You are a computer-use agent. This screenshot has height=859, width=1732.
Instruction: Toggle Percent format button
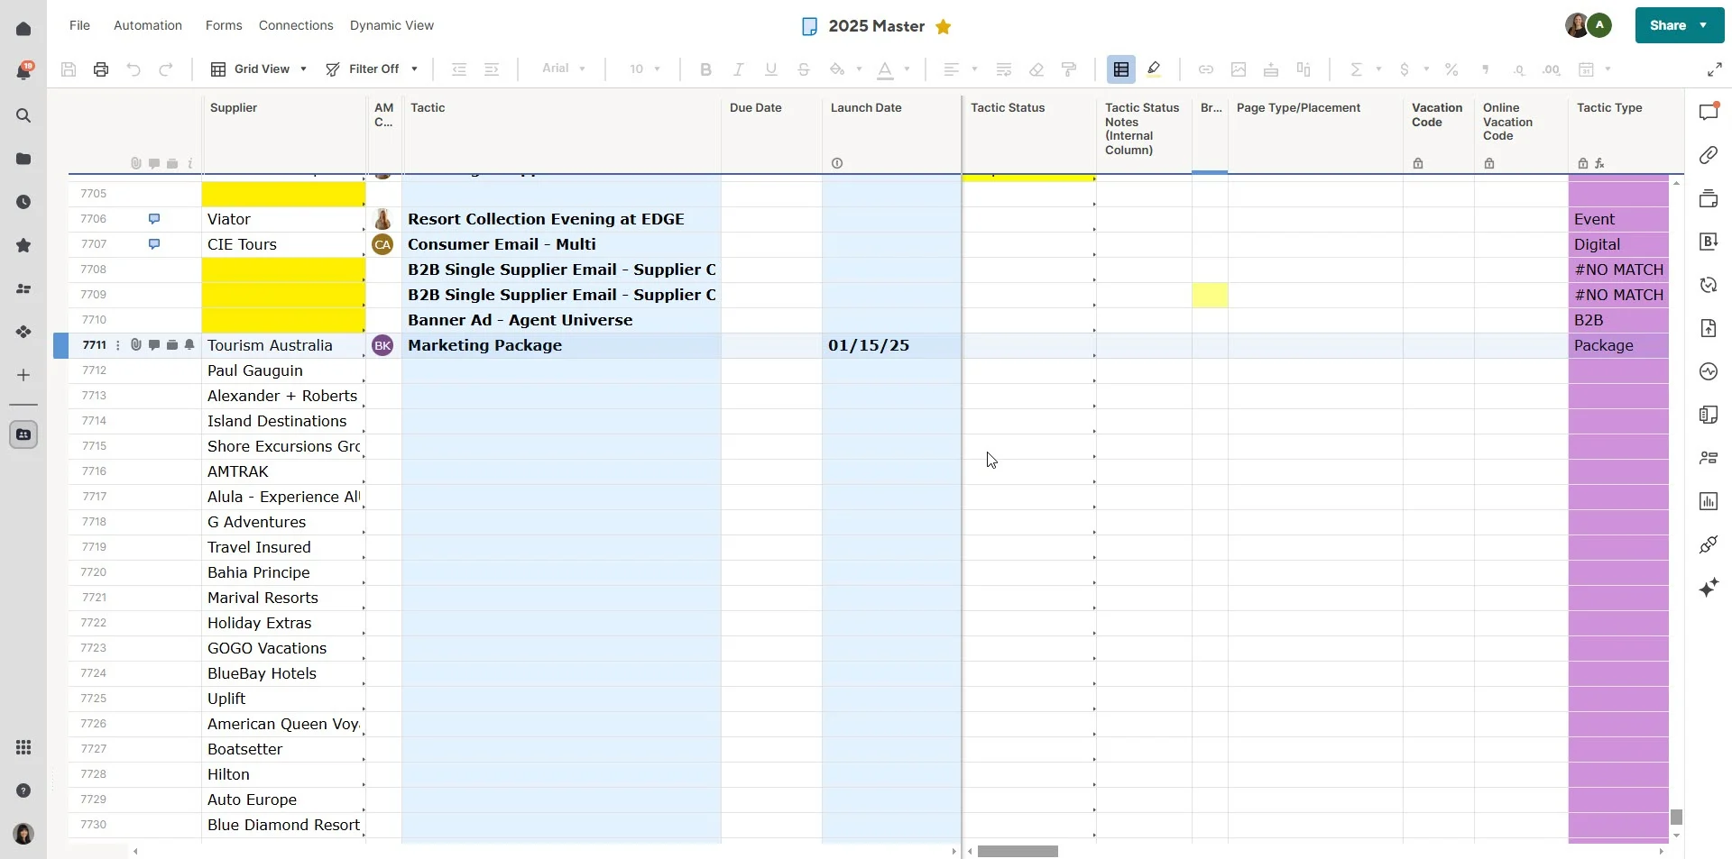[1451, 69]
